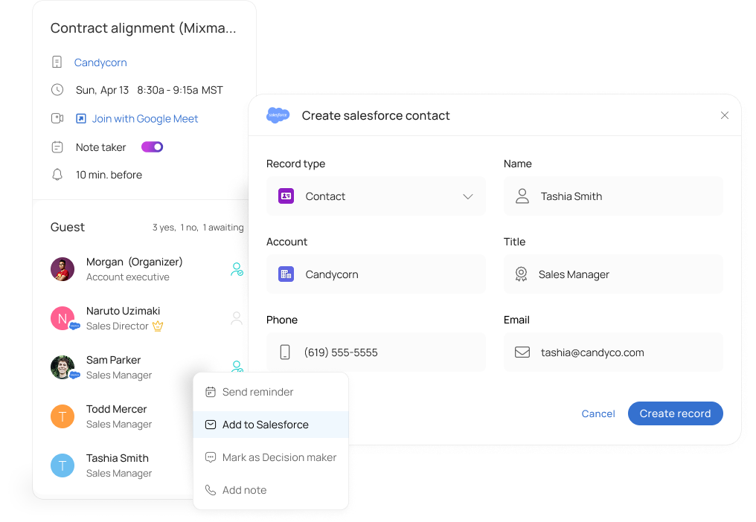Click the envelope icon beside Add to Salesforce

coord(211,425)
